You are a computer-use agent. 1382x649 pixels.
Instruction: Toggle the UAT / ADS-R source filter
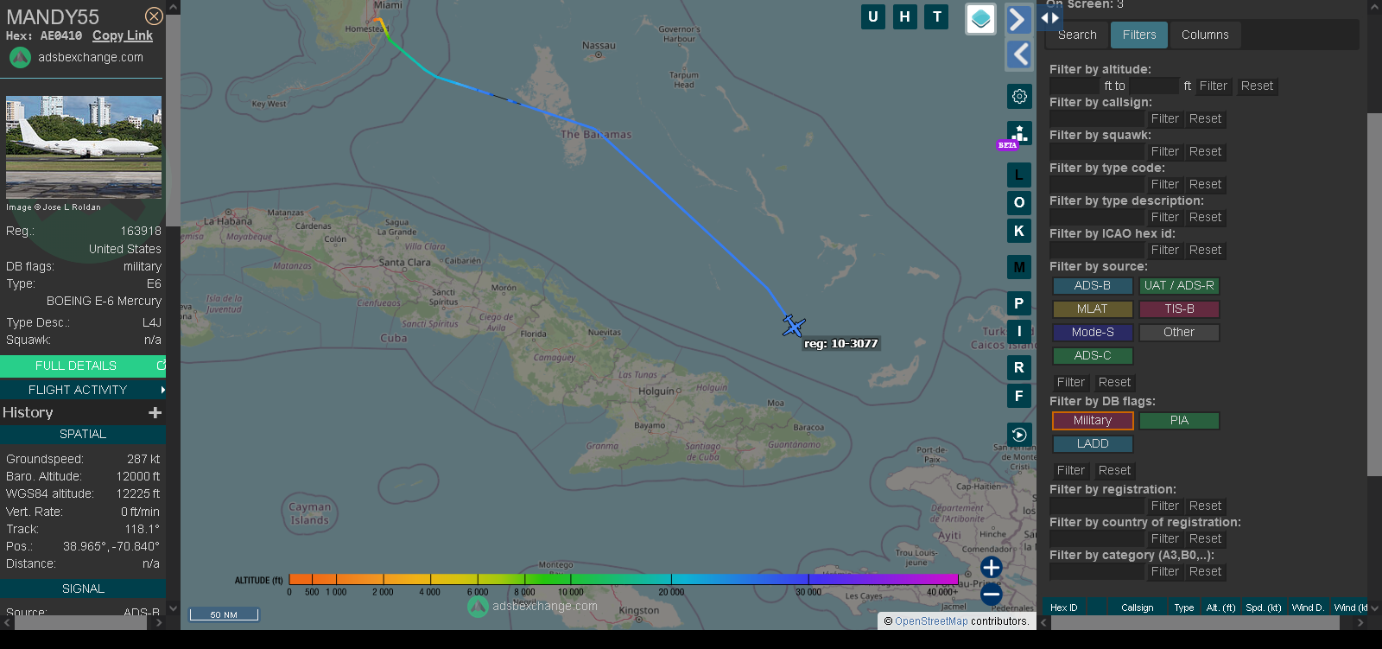[1179, 286]
